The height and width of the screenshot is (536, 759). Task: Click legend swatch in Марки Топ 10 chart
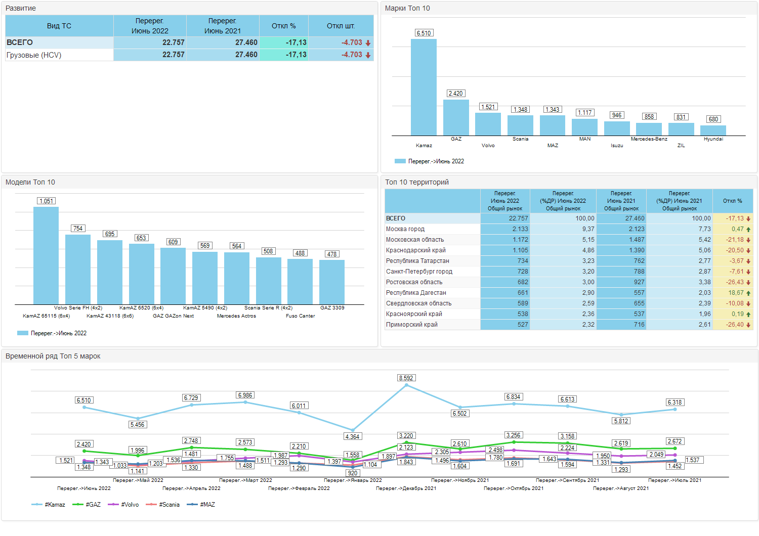[400, 161]
